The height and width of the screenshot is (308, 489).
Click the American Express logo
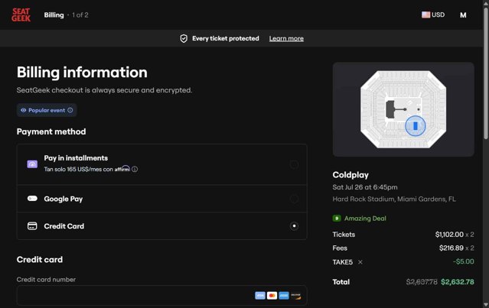[284, 296]
